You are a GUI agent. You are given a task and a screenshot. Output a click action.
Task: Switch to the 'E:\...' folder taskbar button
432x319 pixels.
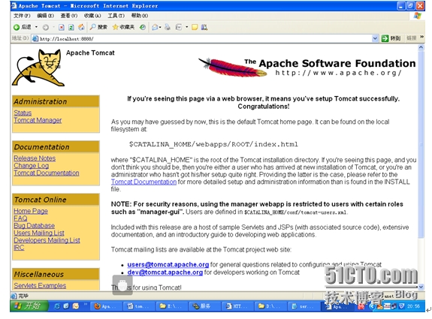tap(171, 306)
